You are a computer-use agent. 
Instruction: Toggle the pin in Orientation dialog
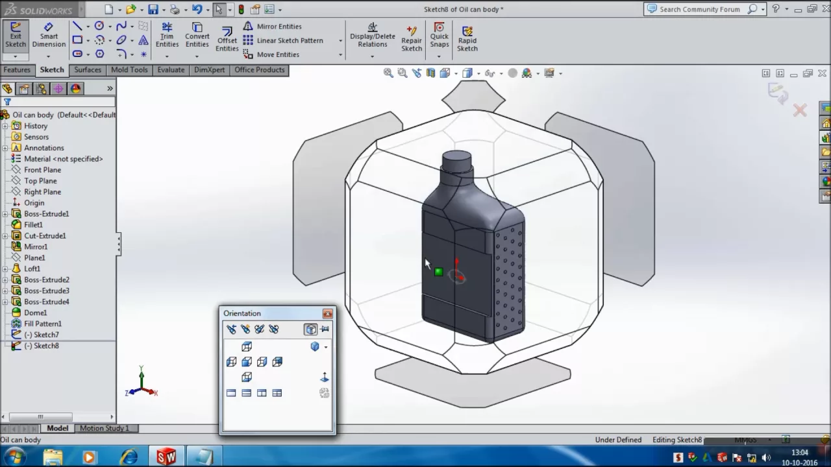click(x=325, y=329)
